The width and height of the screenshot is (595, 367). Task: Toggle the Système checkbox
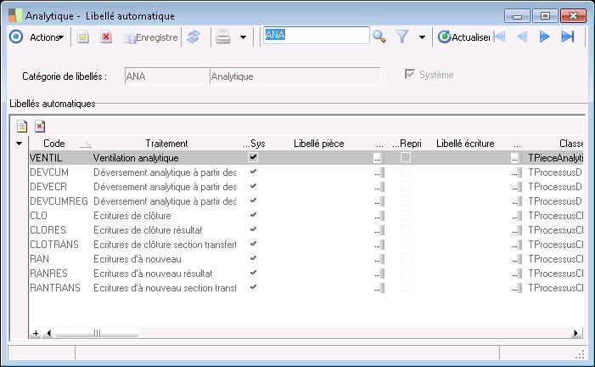coord(412,75)
